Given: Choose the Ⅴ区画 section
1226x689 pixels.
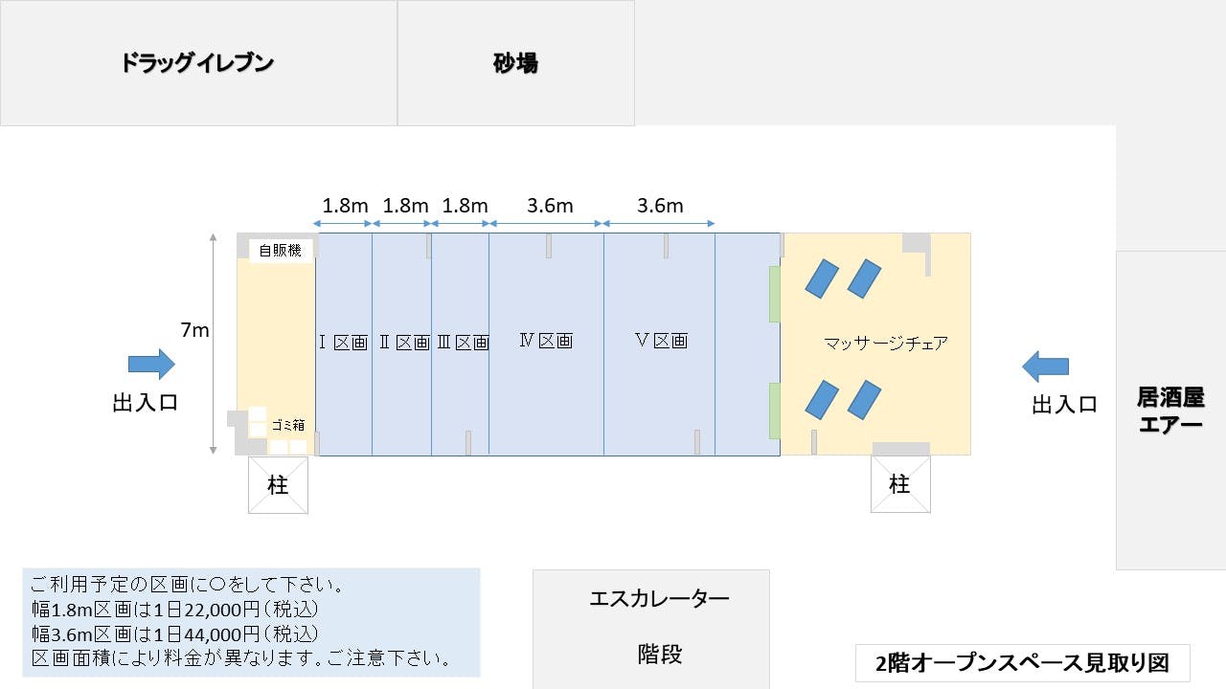Looking at the screenshot, I should click(x=660, y=341).
